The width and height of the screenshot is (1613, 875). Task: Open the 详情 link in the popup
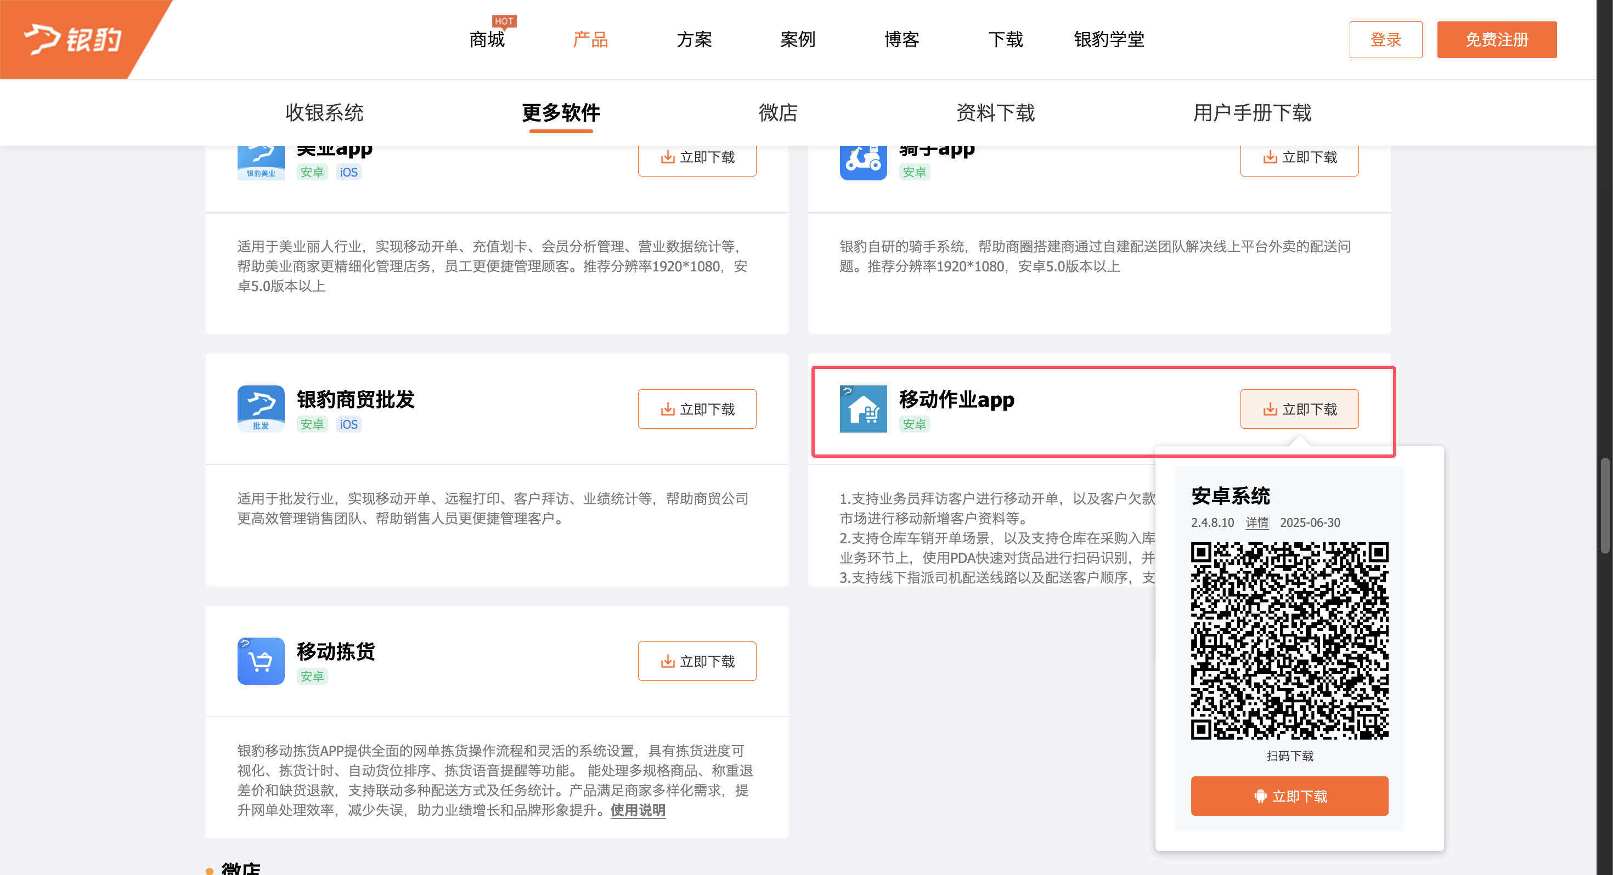[x=1257, y=522]
